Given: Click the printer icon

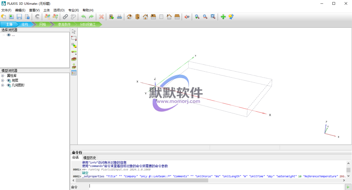Looking at the screenshot, I should 119,16.
